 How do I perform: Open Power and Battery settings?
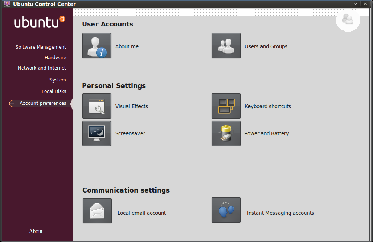[226, 133]
